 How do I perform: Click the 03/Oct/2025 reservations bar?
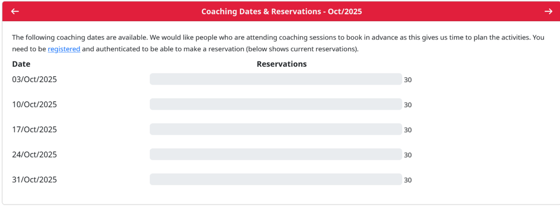pos(276,79)
